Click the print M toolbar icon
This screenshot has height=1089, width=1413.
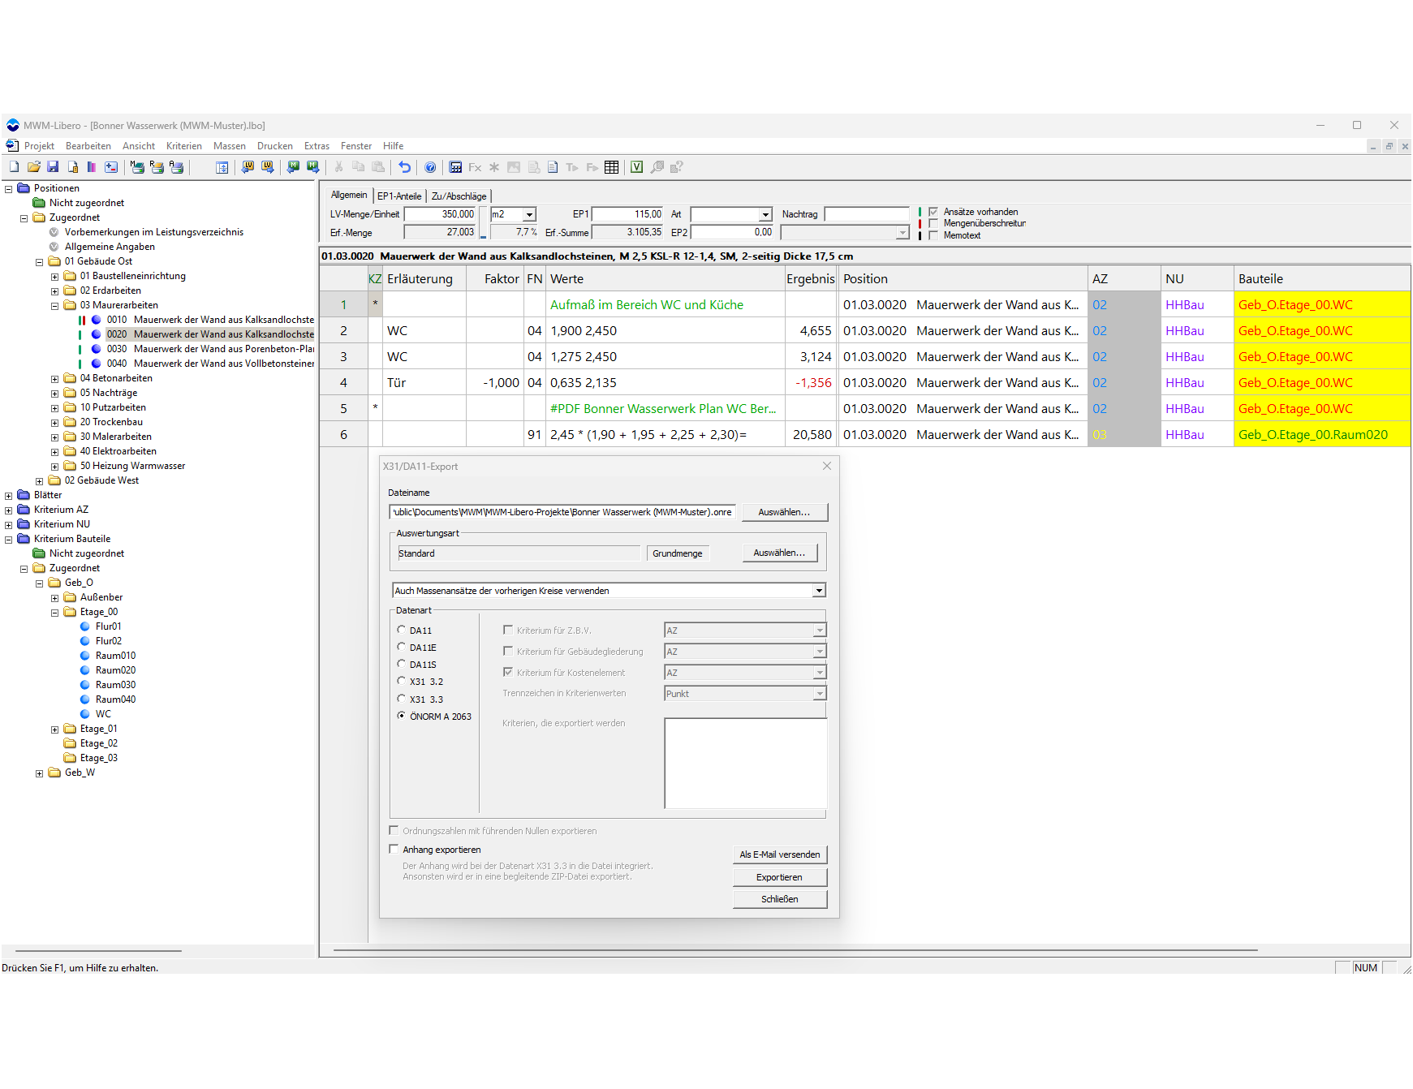(x=137, y=167)
